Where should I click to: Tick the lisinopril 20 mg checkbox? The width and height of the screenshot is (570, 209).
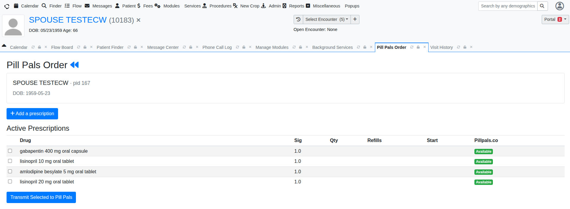click(10, 182)
